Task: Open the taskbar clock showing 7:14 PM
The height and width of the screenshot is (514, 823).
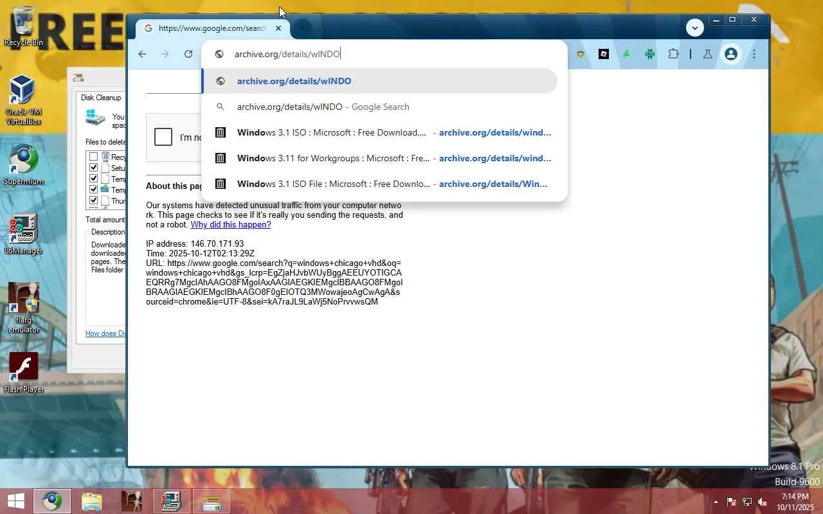Action: [x=795, y=502]
